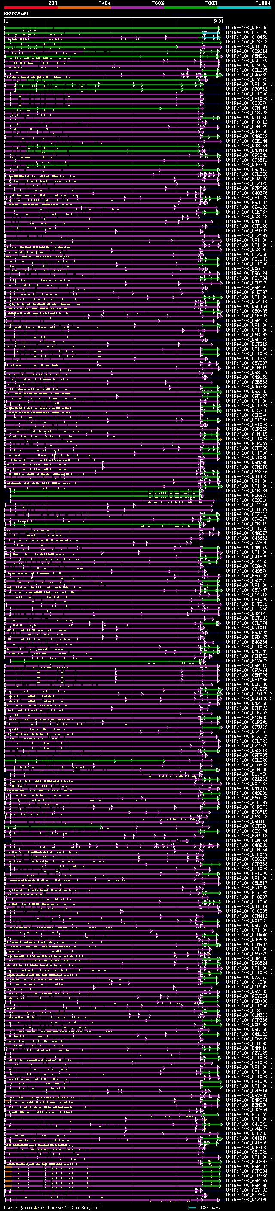Select the UniRef100_P08012 row label

tap(247, 122)
